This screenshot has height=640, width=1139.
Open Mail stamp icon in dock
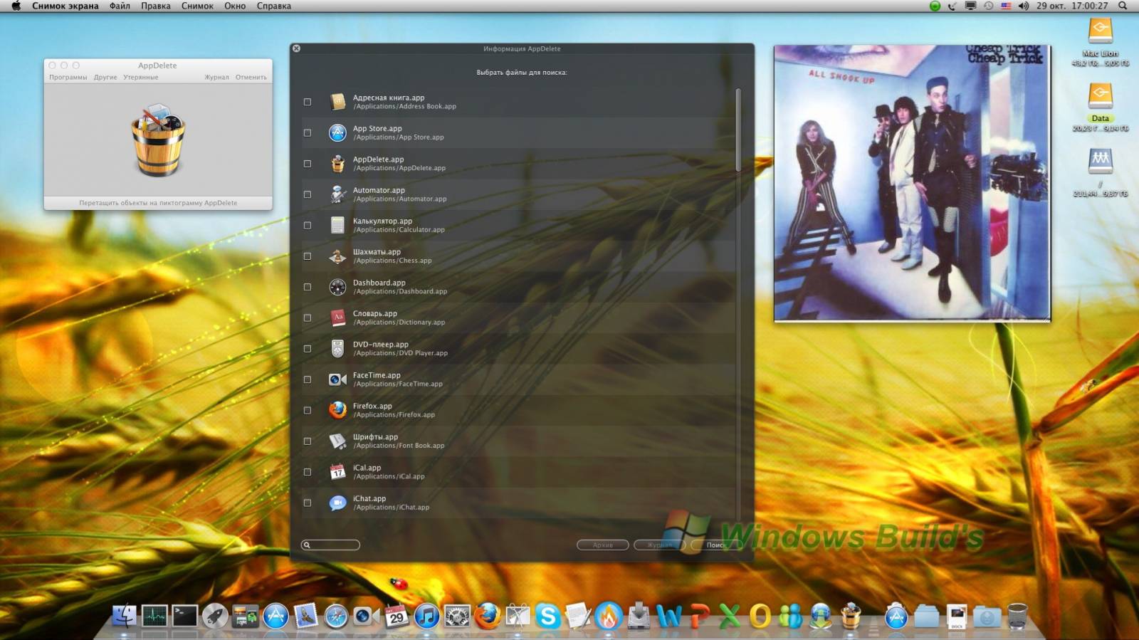point(306,615)
